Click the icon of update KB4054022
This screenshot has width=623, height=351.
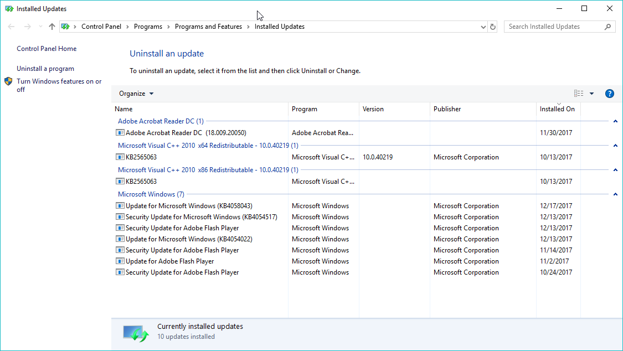click(x=120, y=239)
